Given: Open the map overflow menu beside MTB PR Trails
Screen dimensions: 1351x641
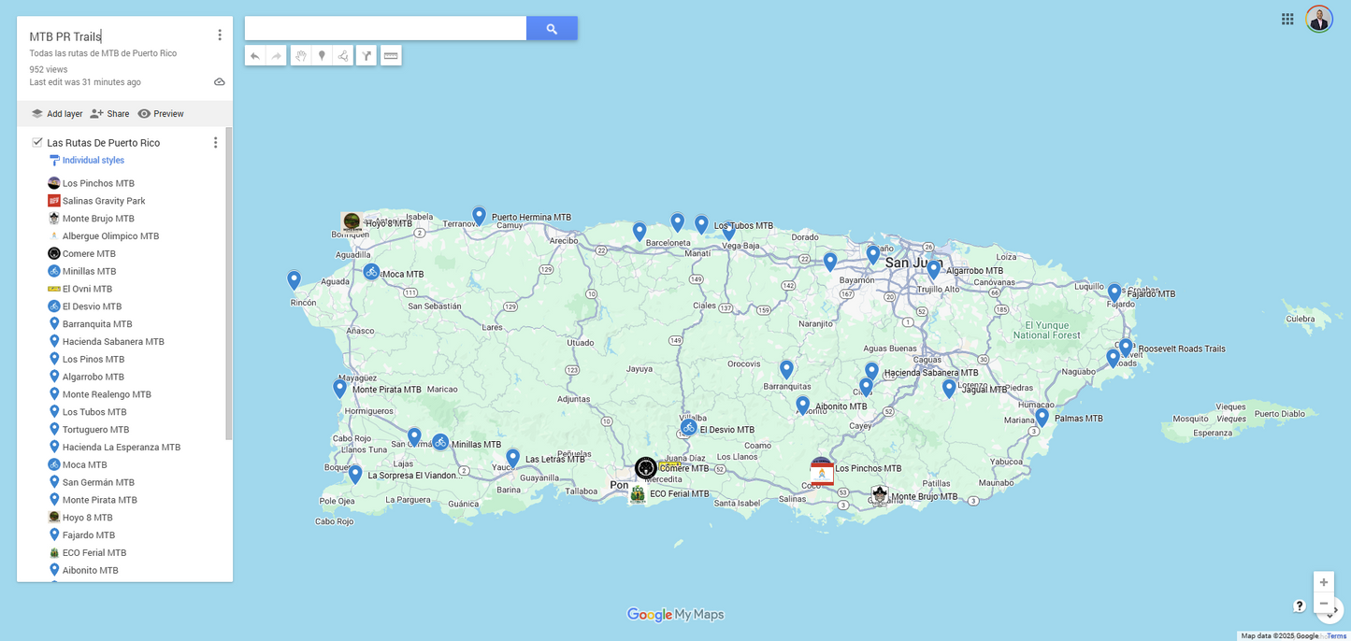Looking at the screenshot, I should (x=220, y=34).
